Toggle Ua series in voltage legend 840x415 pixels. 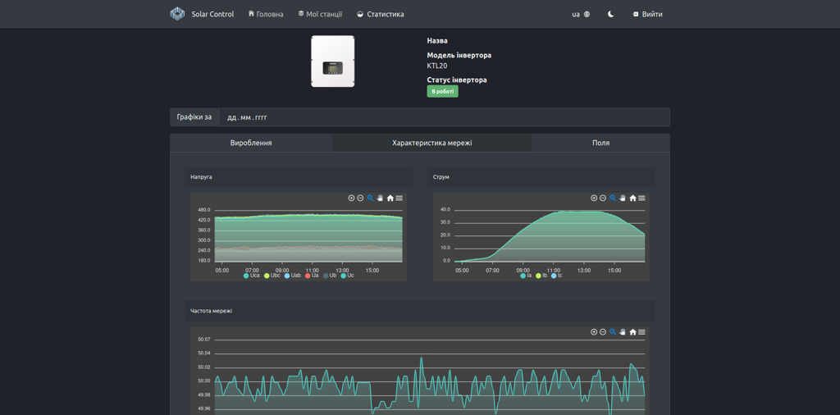(312, 276)
